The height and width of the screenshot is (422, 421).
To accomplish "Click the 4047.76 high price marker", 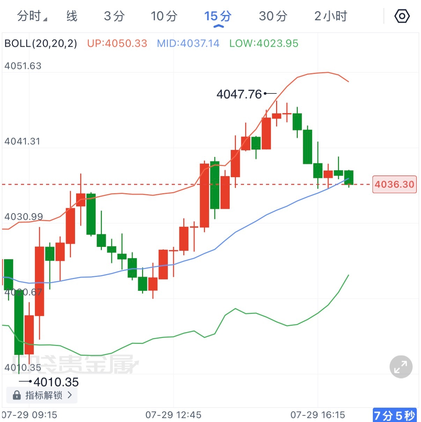I will point(239,94).
